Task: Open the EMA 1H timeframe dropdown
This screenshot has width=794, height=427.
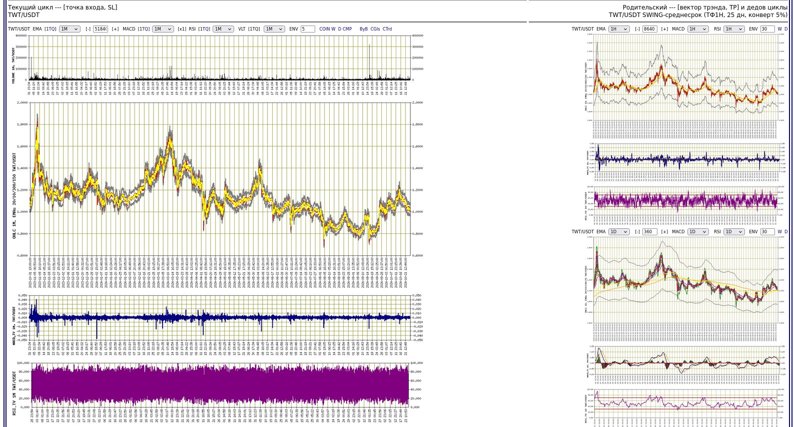Action: coord(618,29)
